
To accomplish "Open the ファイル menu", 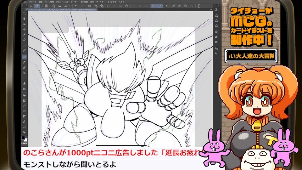I will (x=33, y=2).
